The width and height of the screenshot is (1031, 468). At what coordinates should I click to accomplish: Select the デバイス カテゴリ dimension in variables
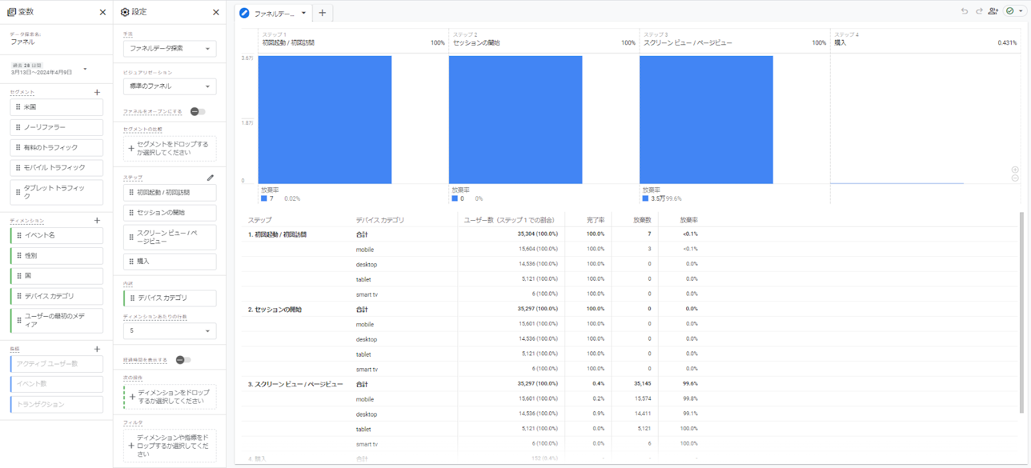coord(57,296)
